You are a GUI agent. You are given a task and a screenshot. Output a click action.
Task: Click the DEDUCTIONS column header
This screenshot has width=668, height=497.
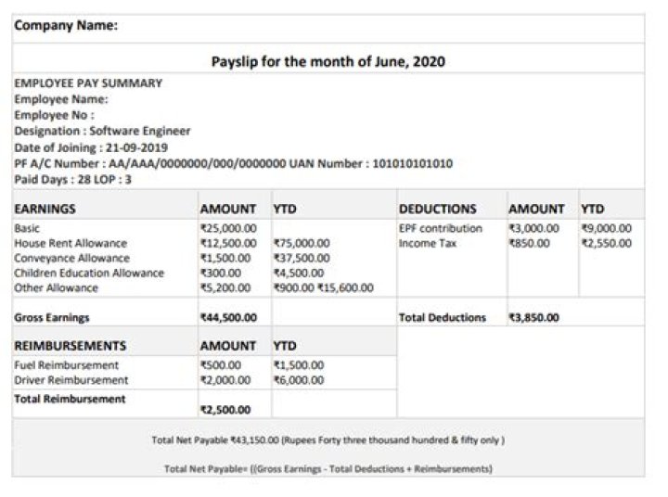437,210
